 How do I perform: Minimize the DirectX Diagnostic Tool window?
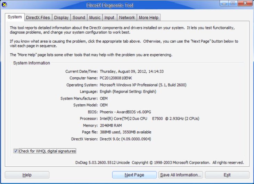tap(224, 3)
